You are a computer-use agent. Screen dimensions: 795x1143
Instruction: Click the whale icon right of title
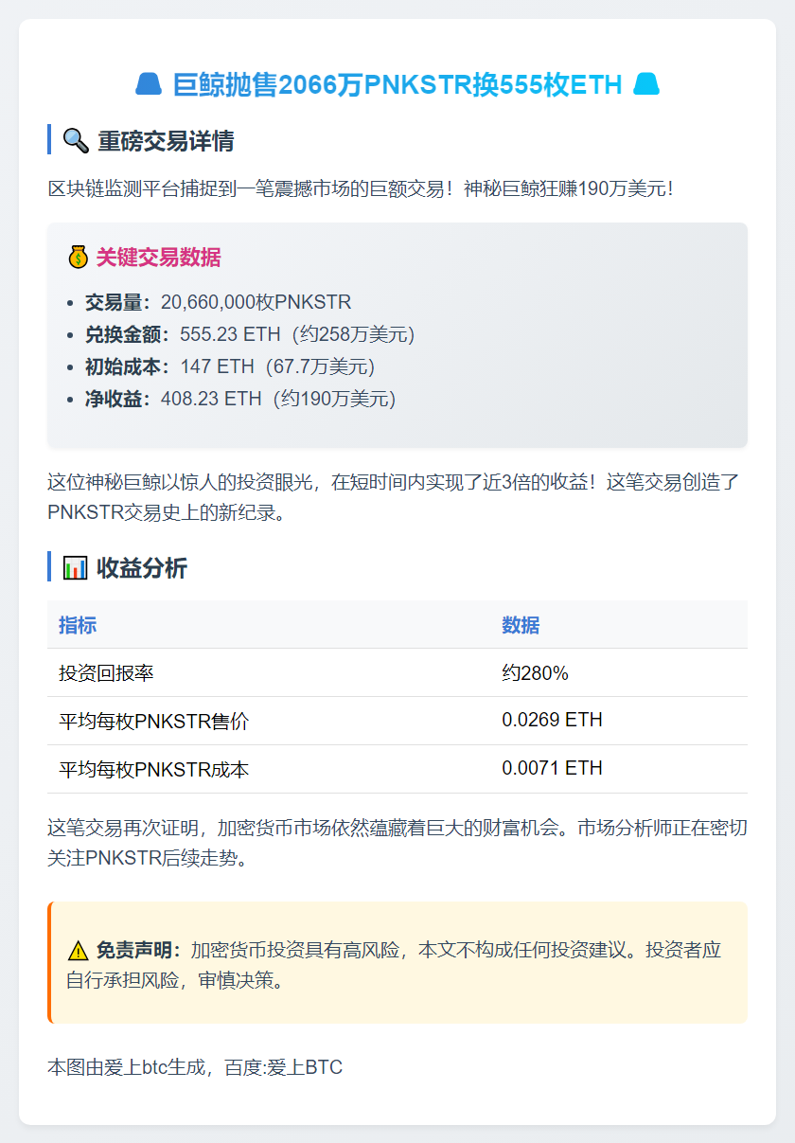point(645,85)
